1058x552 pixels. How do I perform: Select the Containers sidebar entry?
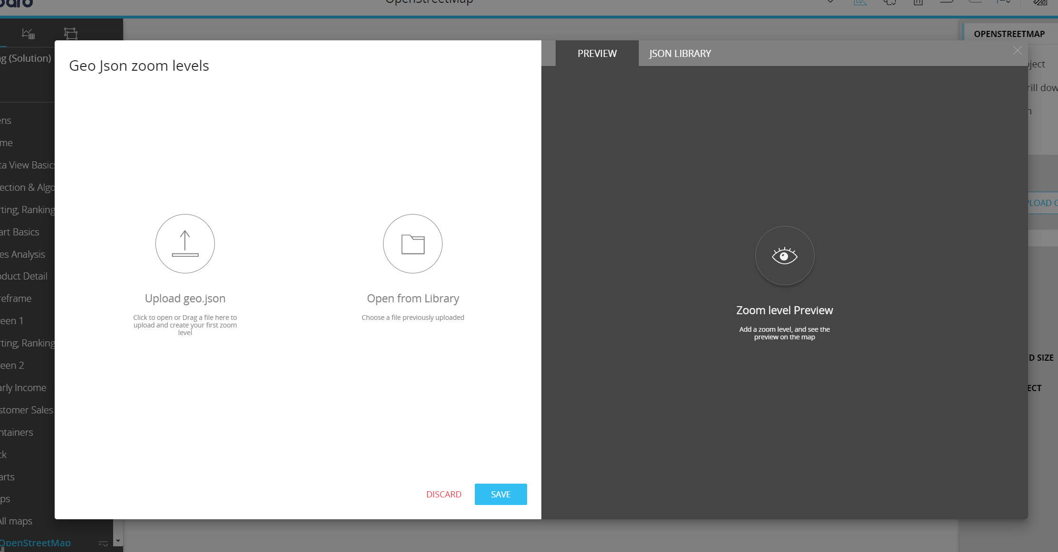tap(17, 432)
